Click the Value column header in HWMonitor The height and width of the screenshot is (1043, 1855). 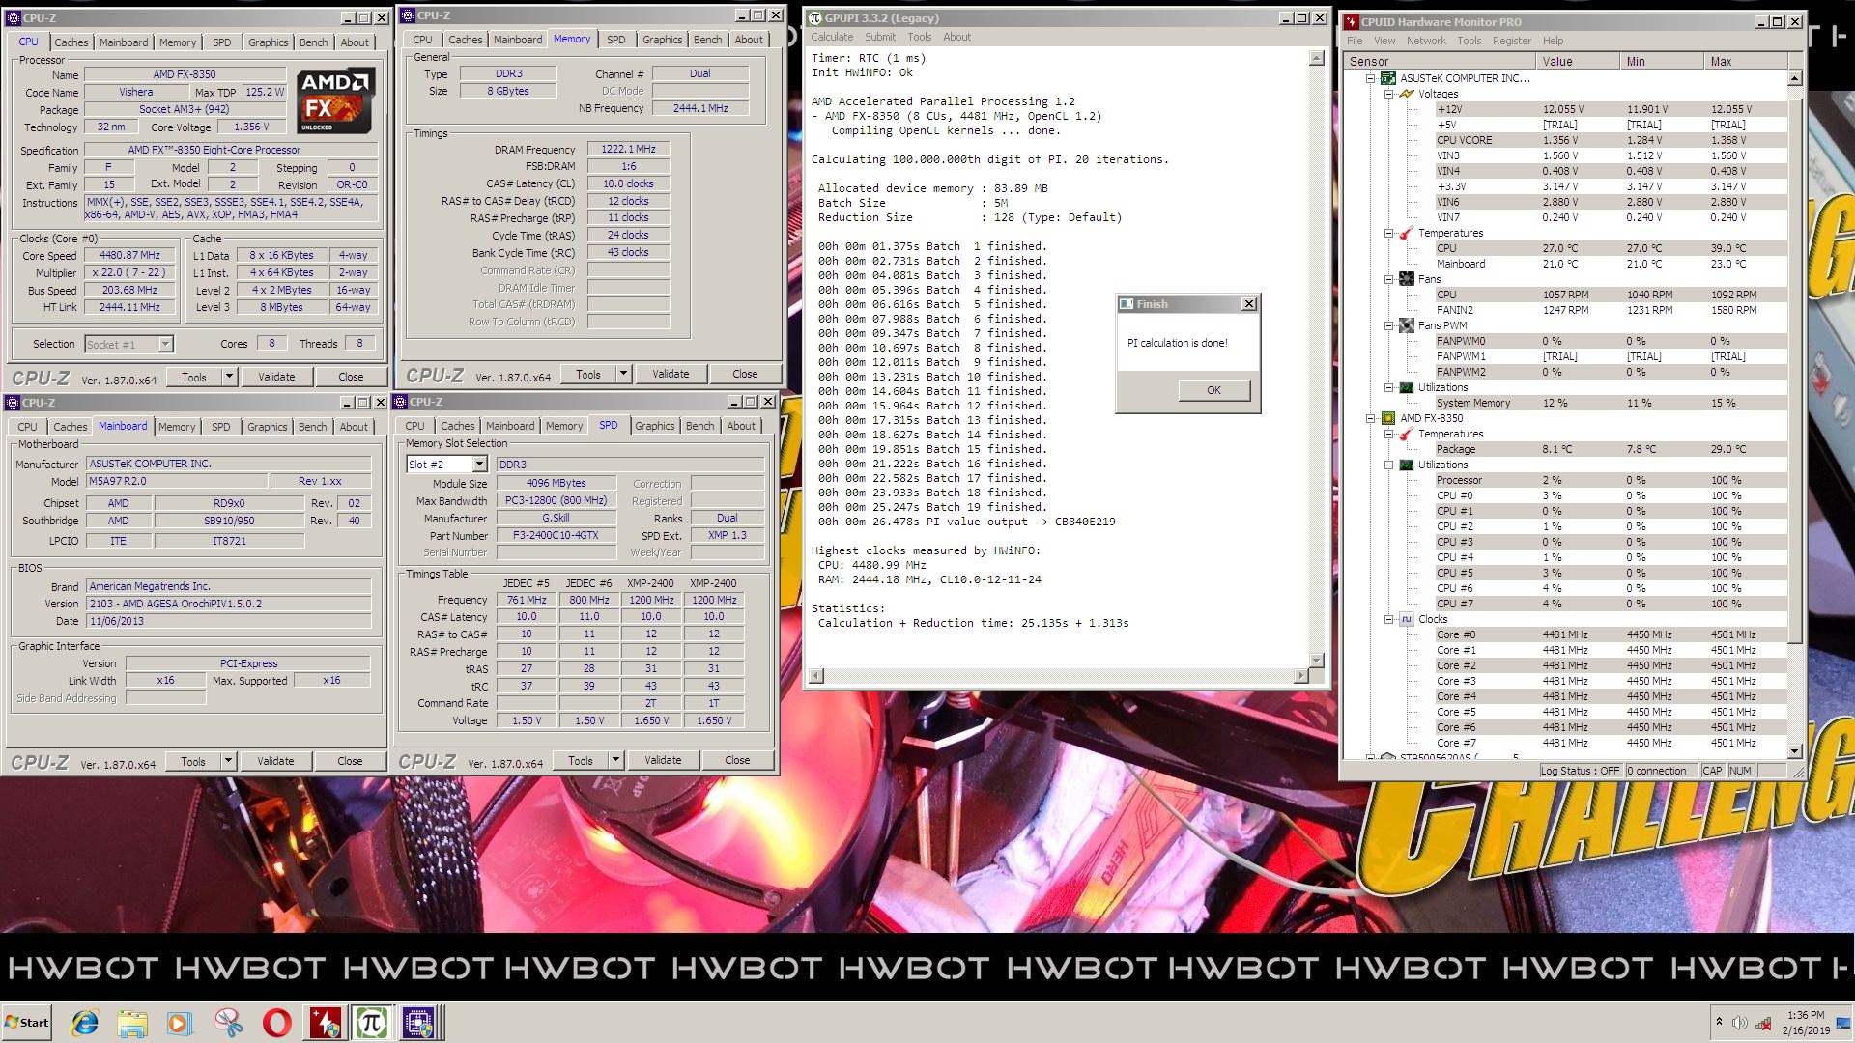(1577, 61)
